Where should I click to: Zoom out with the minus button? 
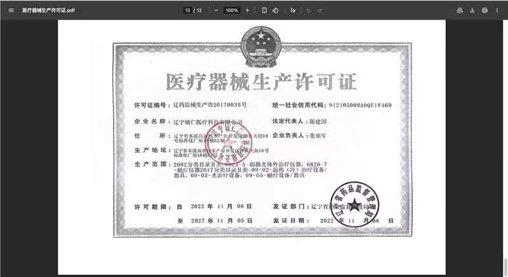pyautogui.click(x=217, y=10)
